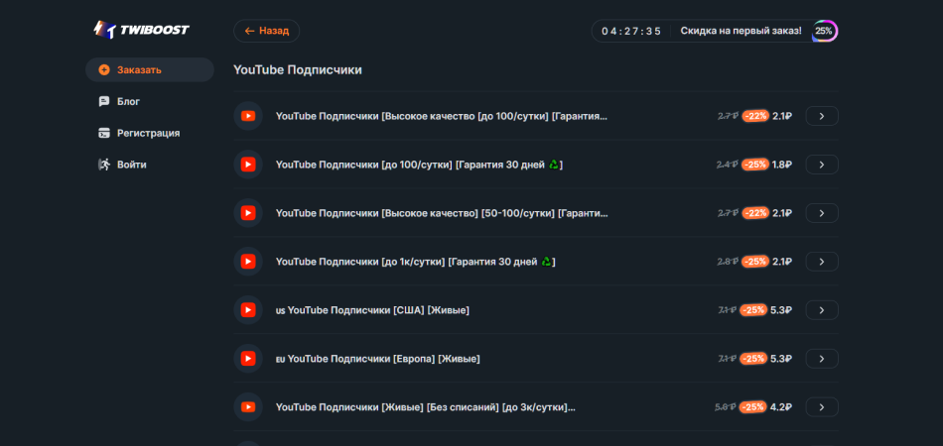The image size is (943, 446).
Task: Select title [до 1к/сутки] [Гарантия 30 дней]
Action: [416, 262]
